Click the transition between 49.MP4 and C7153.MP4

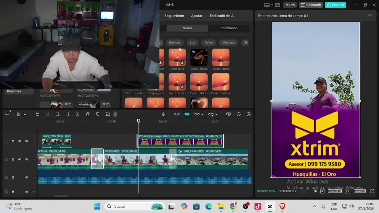[x=97, y=159]
